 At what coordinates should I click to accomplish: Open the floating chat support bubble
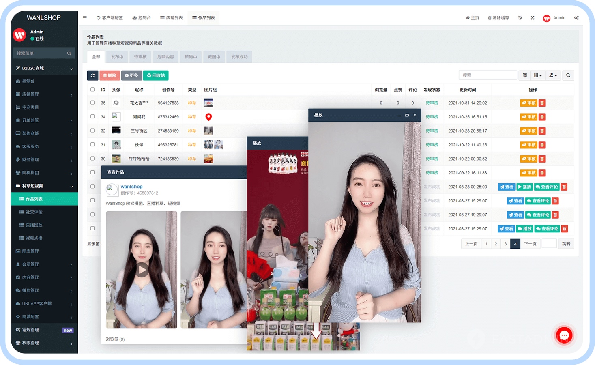tap(564, 335)
